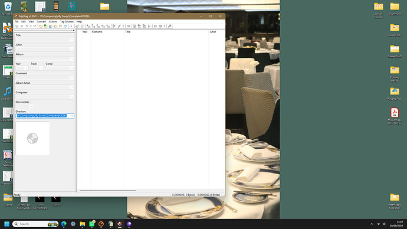Click the taskbar Search box
Viewport: 407px width, 229px height.
35,224
